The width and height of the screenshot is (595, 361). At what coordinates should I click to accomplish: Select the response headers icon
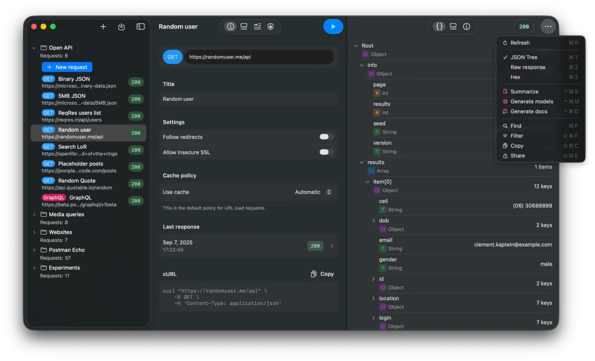click(453, 27)
